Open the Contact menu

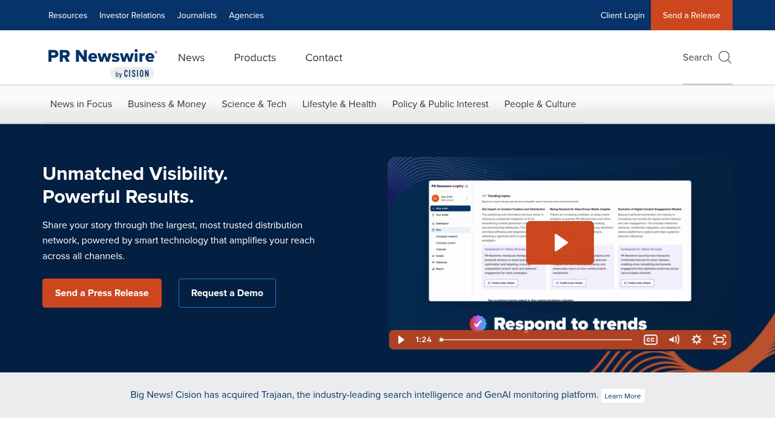pos(324,58)
